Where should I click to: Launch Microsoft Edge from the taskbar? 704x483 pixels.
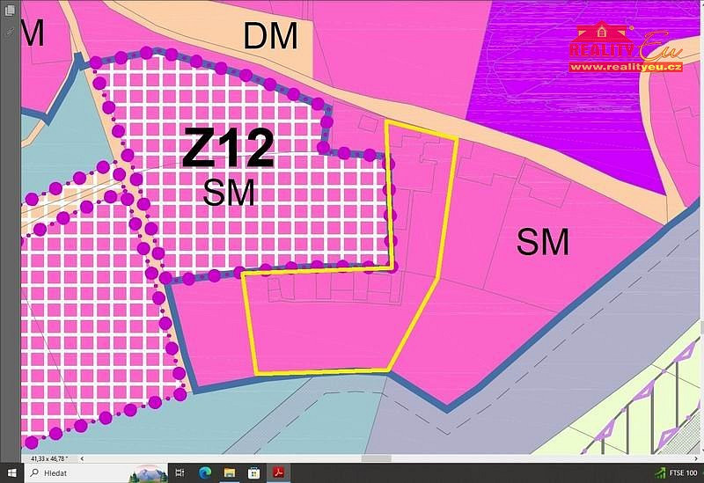(x=205, y=472)
